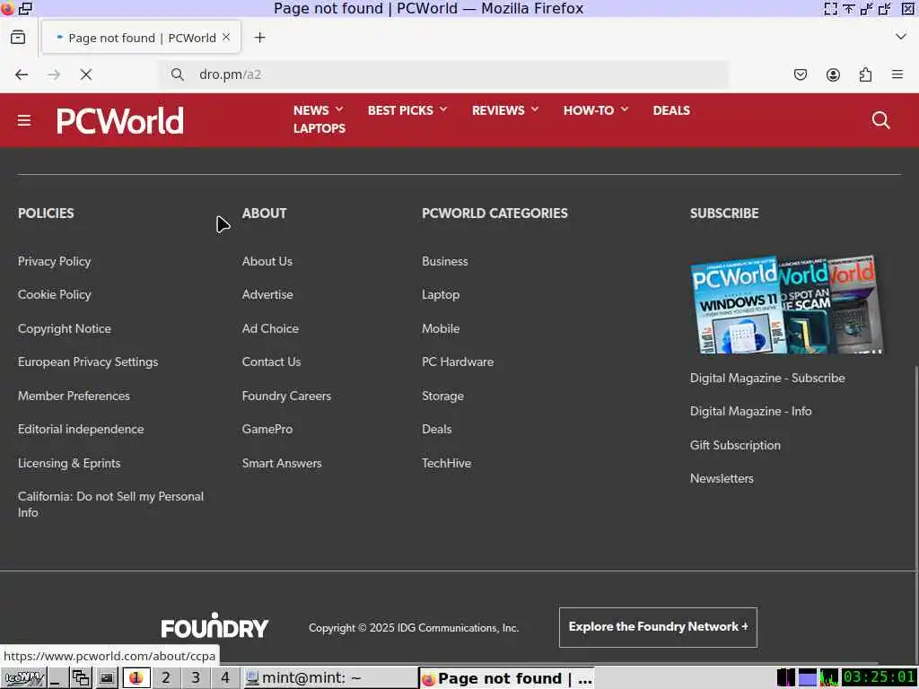This screenshot has height=689, width=919.
Task: Expand the HOW-TO dropdown chevron
Action: point(625,109)
